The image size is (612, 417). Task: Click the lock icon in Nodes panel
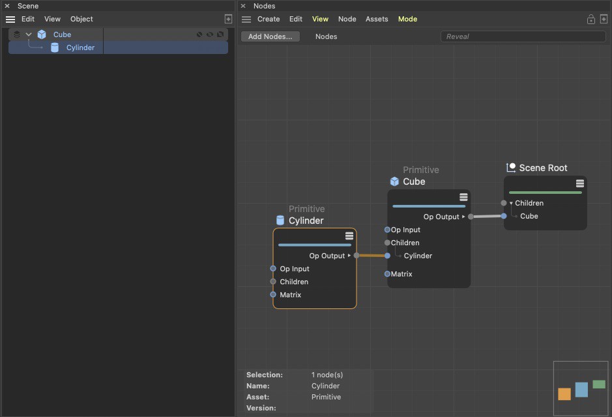(x=591, y=19)
